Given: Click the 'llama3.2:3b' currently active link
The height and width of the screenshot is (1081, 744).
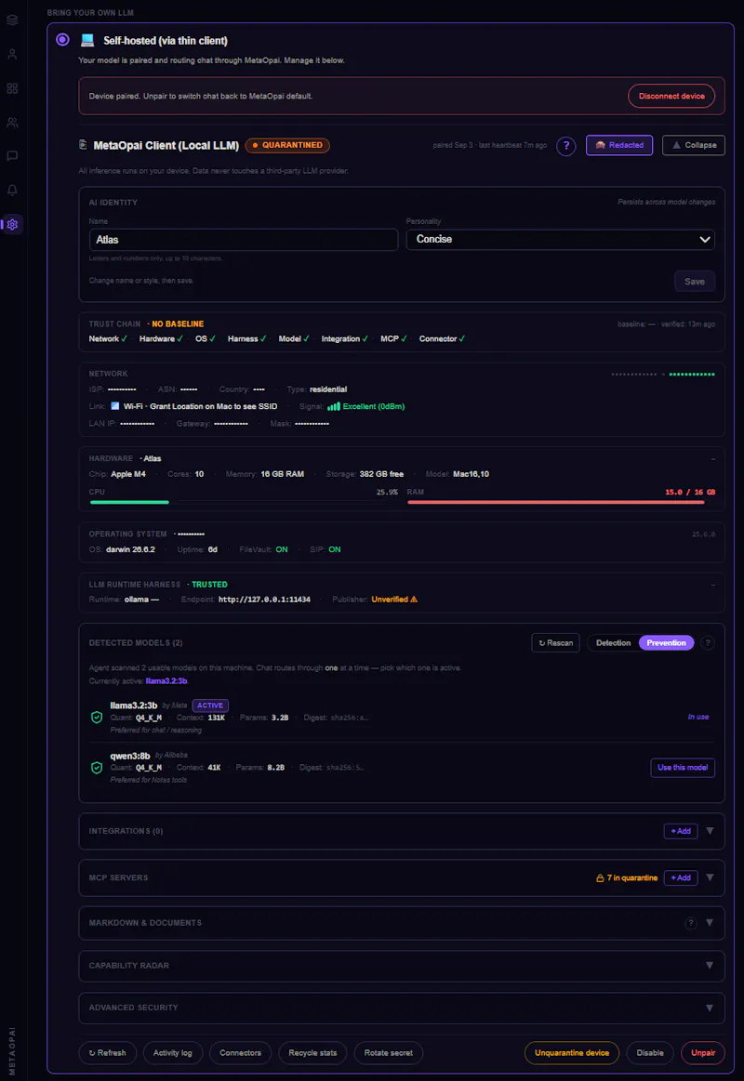Looking at the screenshot, I should [x=166, y=681].
